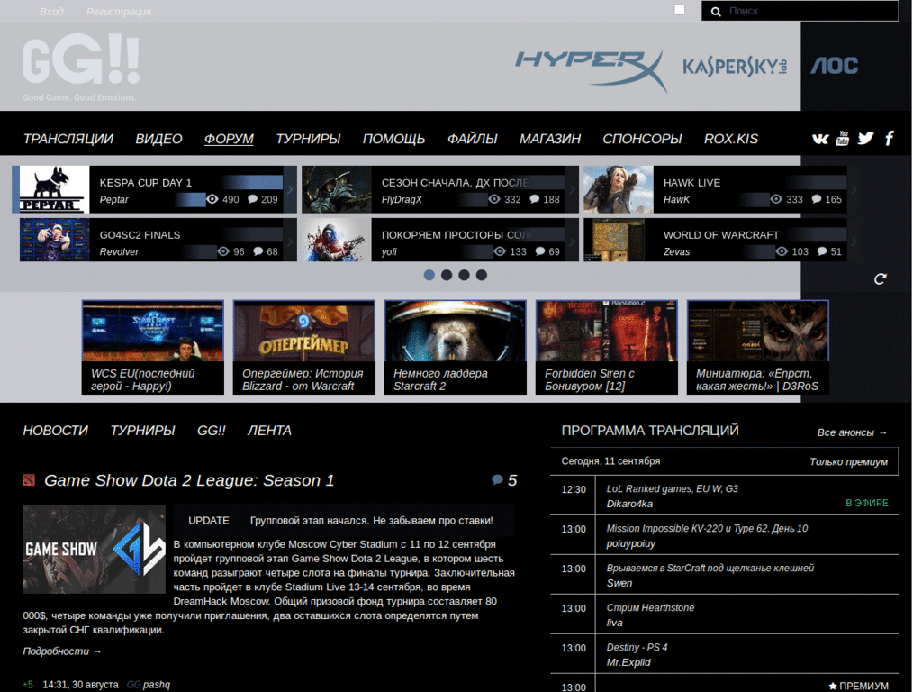Click the viewers eye icon on KeSPA Cup stream
922x692 pixels.
(212, 199)
